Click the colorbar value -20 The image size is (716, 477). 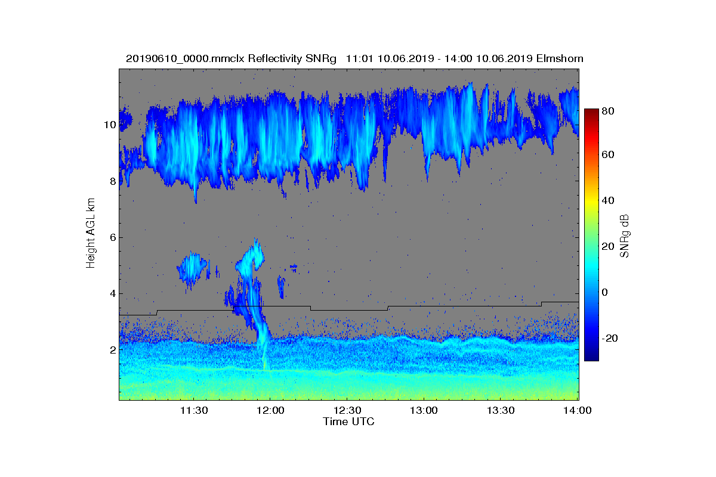(x=610, y=338)
